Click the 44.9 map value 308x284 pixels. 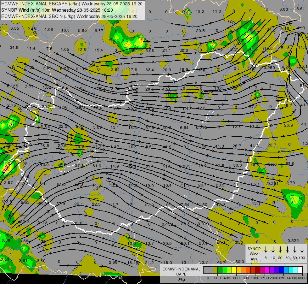(167, 147)
